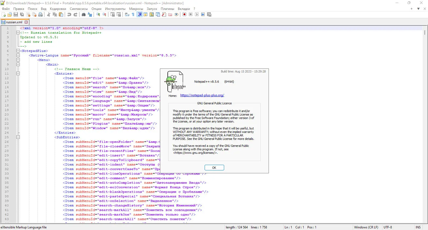Screen dimensions: 428x230
Task: Toggle the indent guide toolbar button
Action: pyautogui.click(x=139, y=14)
